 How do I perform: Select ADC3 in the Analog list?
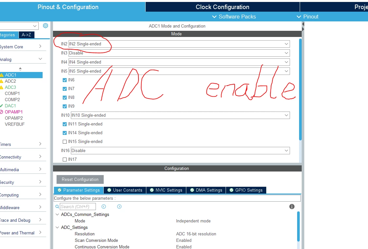coord(10,87)
